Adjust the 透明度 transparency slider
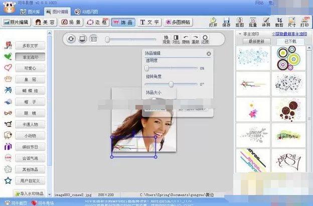The image size is (313, 206). (x=171, y=68)
